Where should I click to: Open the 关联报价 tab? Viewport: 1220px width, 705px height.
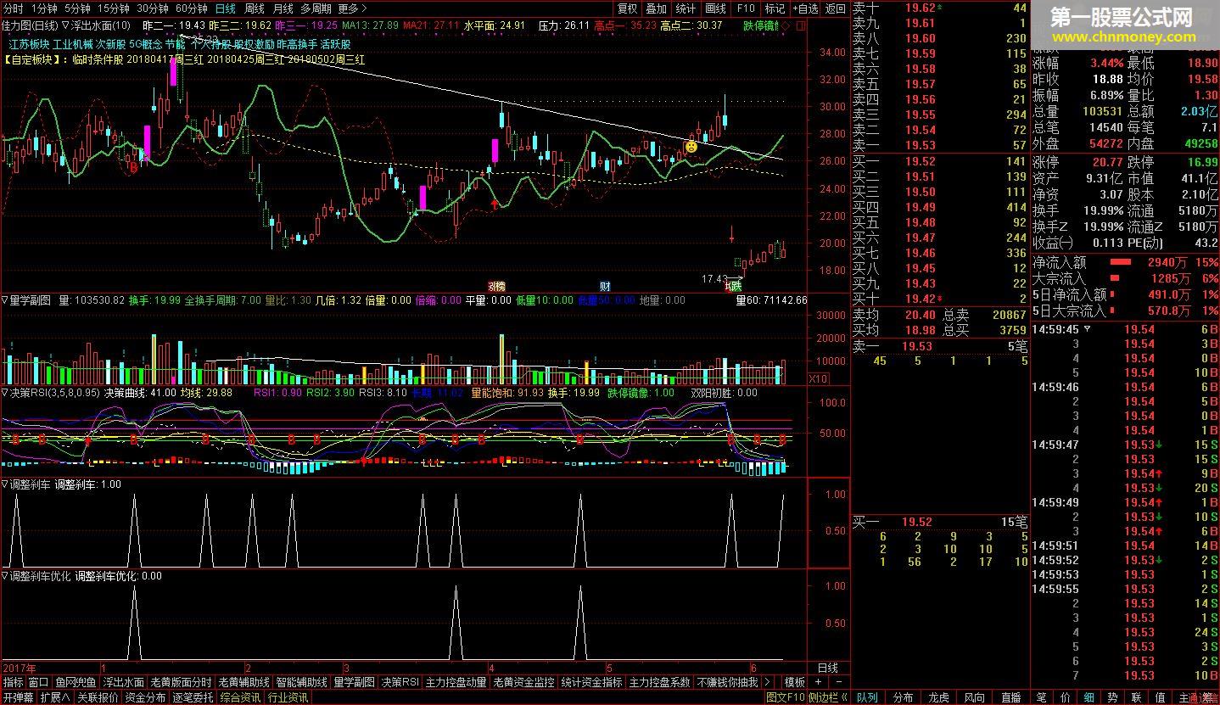(x=98, y=697)
